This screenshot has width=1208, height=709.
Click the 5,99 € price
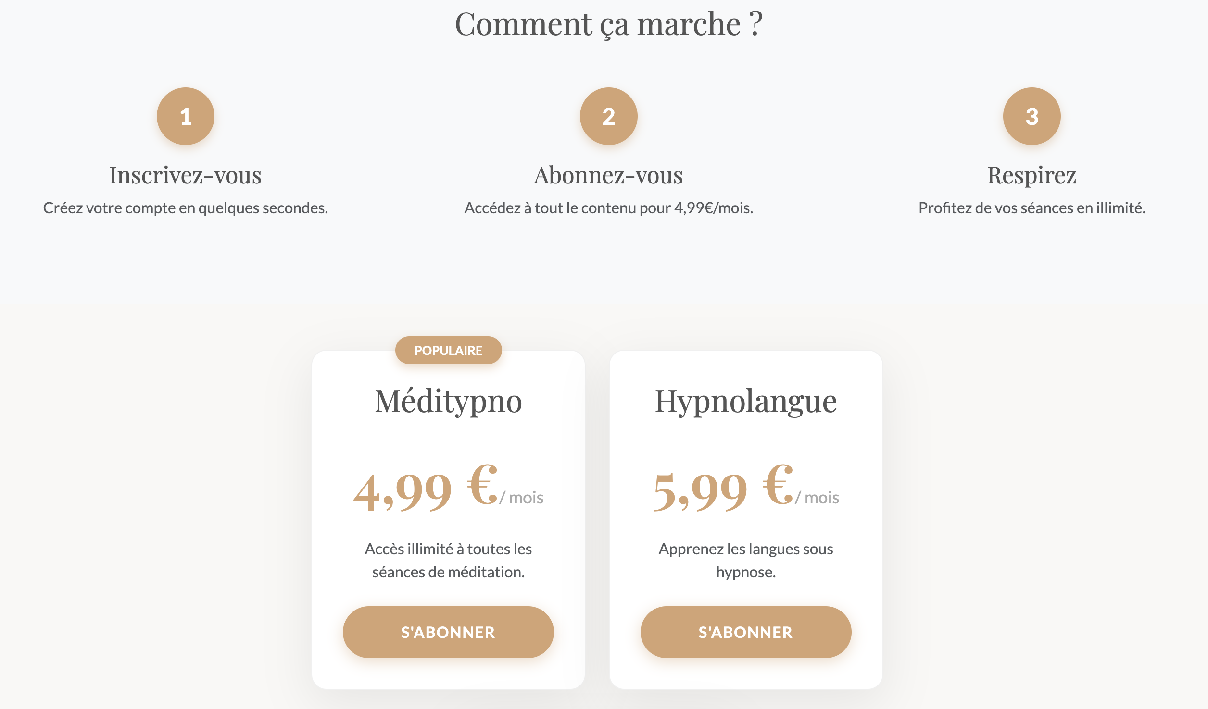click(723, 489)
